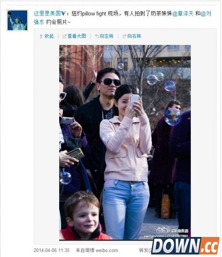
Task: Click the rotate-right curved arrow icon
Action: click(x=125, y=36)
